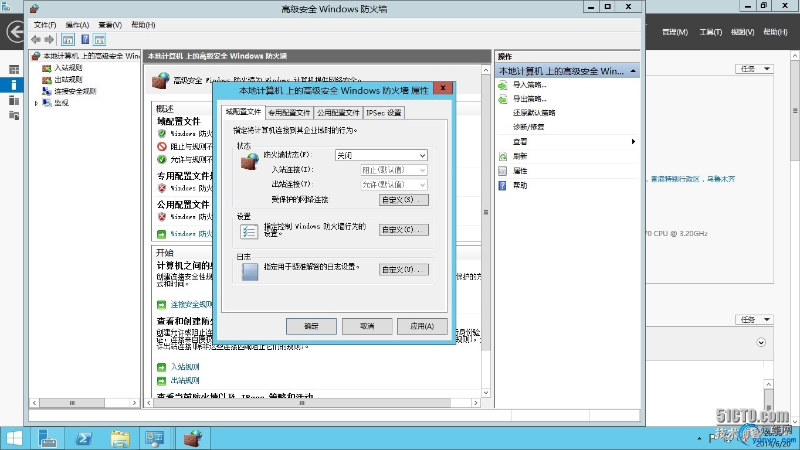The image size is (800, 450).
Task: Click 导入策略 action icon
Action: coord(503,85)
